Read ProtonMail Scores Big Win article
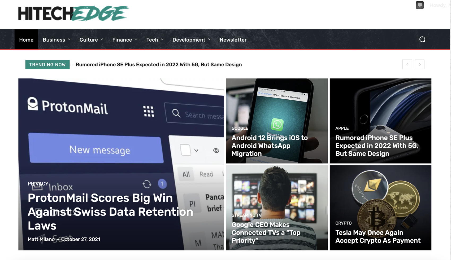This screenshot has height=260, width=451. 110,212
